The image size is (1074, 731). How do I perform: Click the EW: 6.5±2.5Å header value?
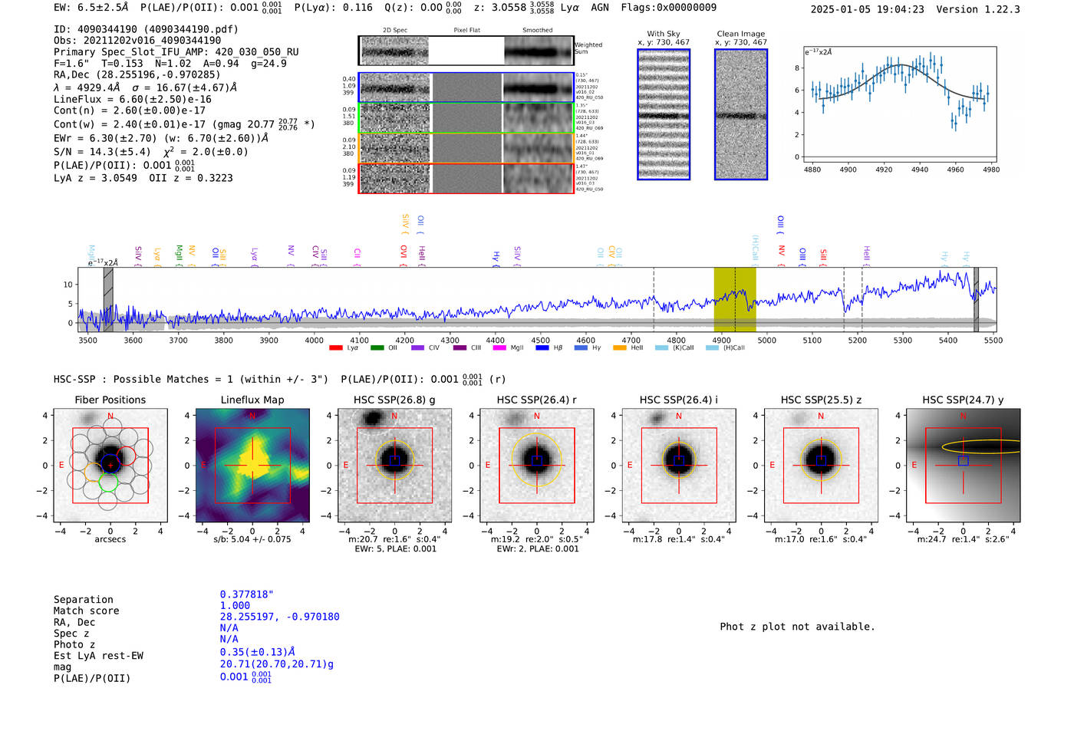[x=91, y=7]
